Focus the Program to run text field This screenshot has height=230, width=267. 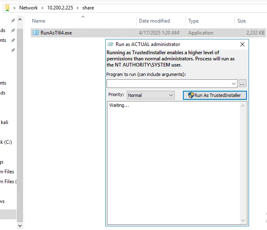coord(168,83)
